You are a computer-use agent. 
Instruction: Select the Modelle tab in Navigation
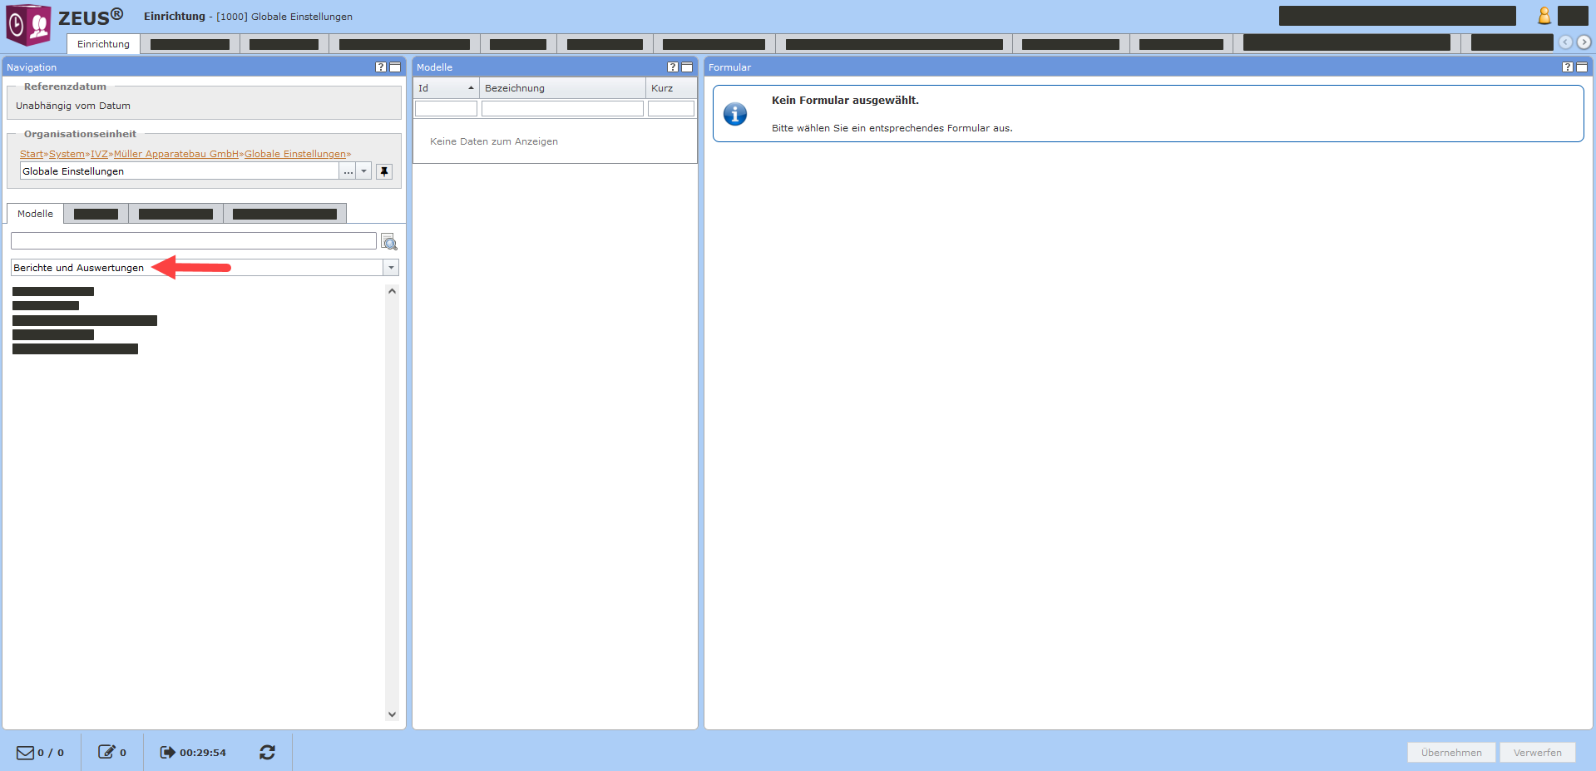35,214
